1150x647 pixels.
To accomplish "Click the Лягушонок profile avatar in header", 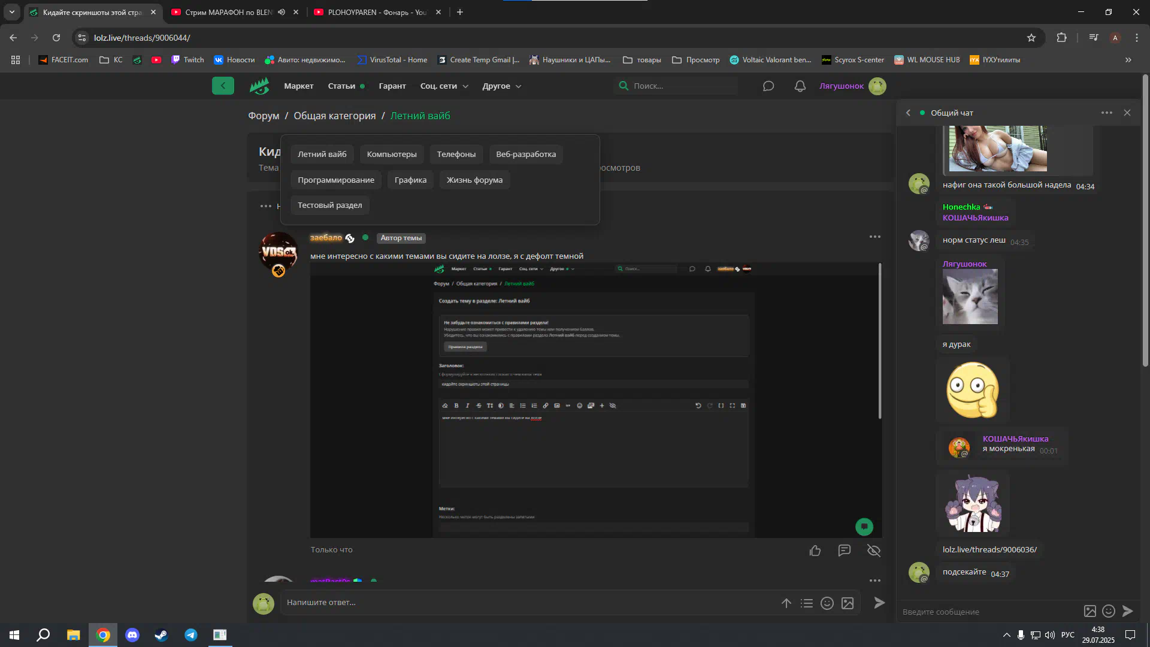I will point(877,86).
